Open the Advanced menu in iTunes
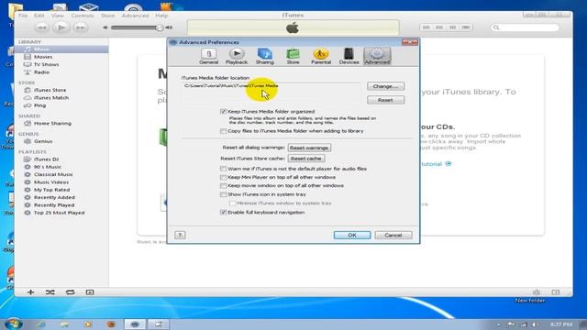 click(x=135, y=16)
